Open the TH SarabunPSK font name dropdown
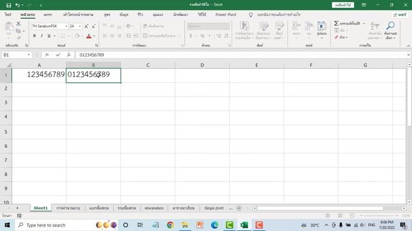This screenshot has width=412, height=231. [66, 26]
